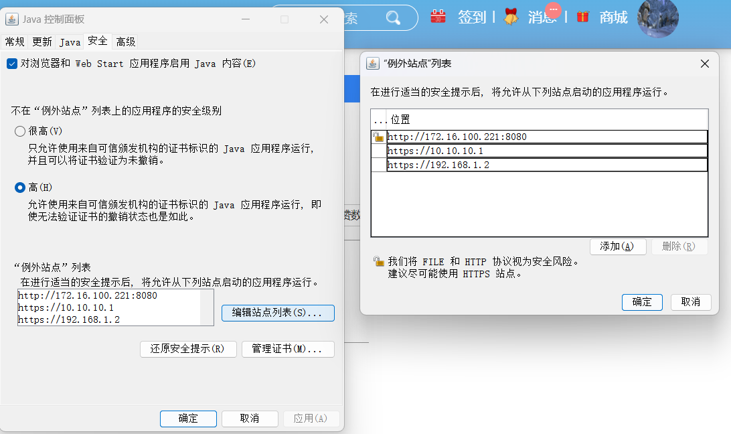Image resolution: width=731 pixels, height=434 pixels.
Task: Click 签到 link in the top bar
Action: (472, 17)
